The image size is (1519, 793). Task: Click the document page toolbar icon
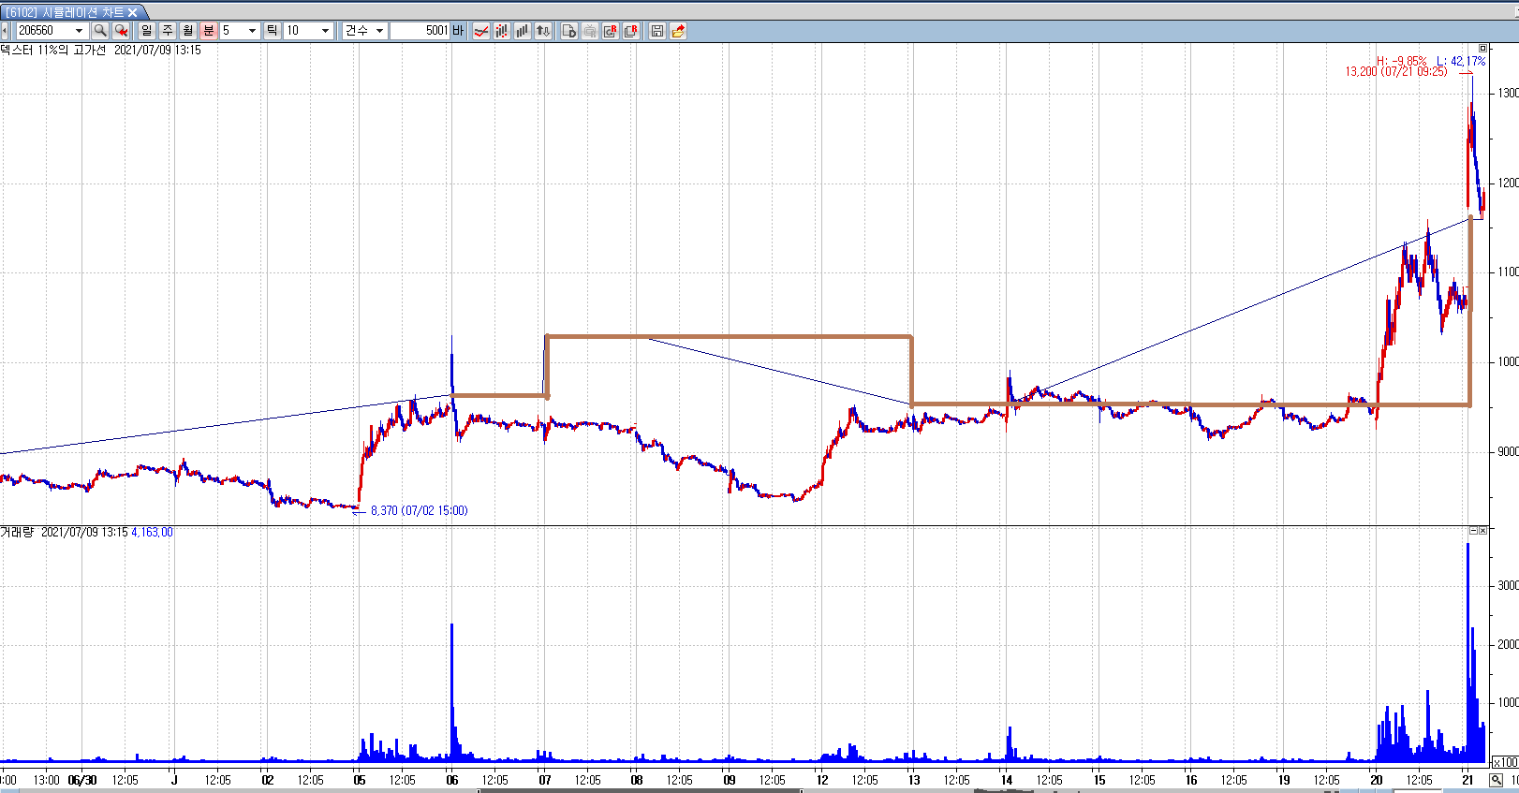(568, 31)
